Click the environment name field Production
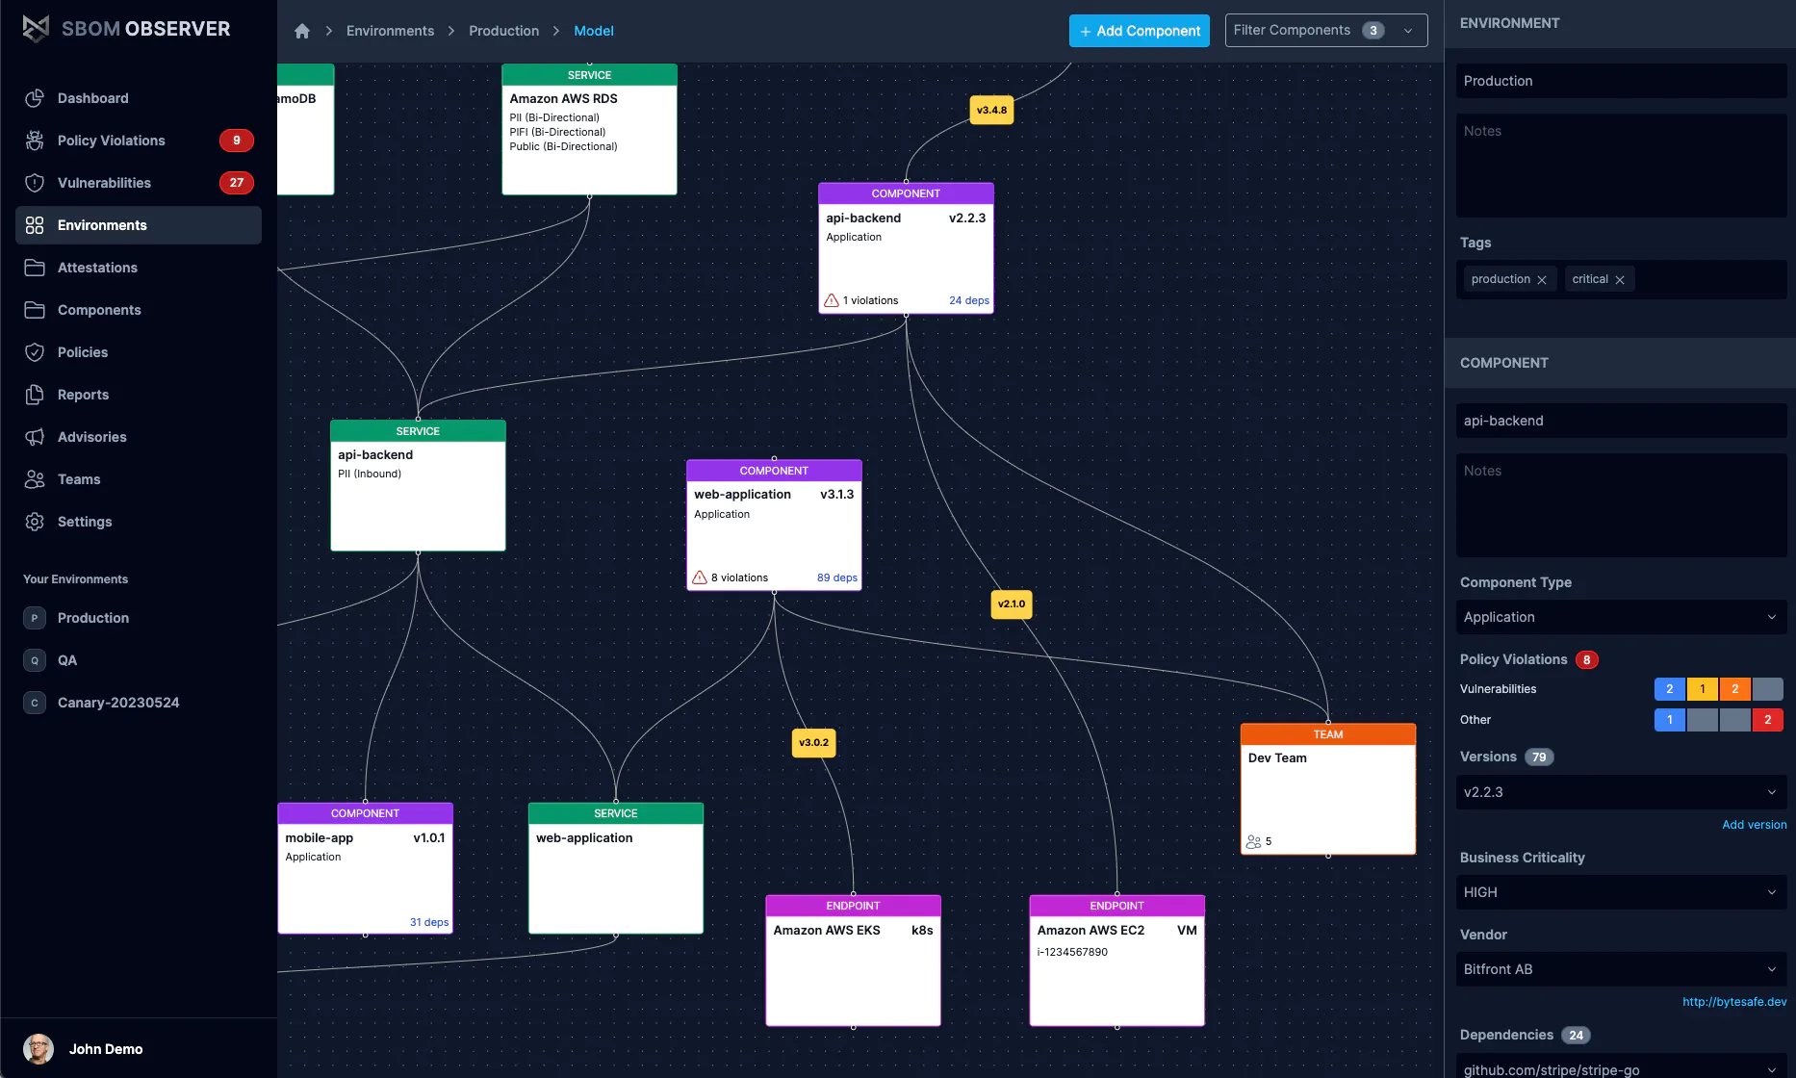The image size is (1796, 1078). [x=1621, y=81]
